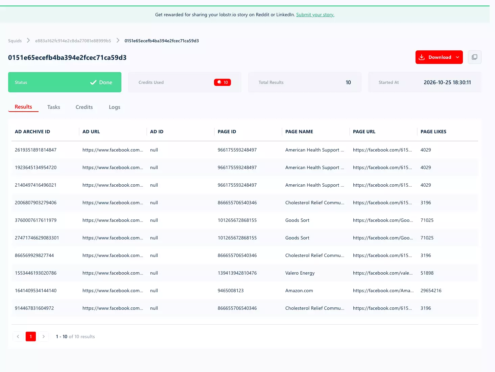Click the copy icon beside Download
This screenshot has height=372, width=495.
[474, 57]
